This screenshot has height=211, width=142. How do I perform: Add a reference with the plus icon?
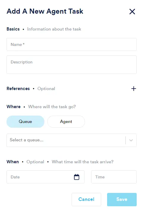coord(133,89)
